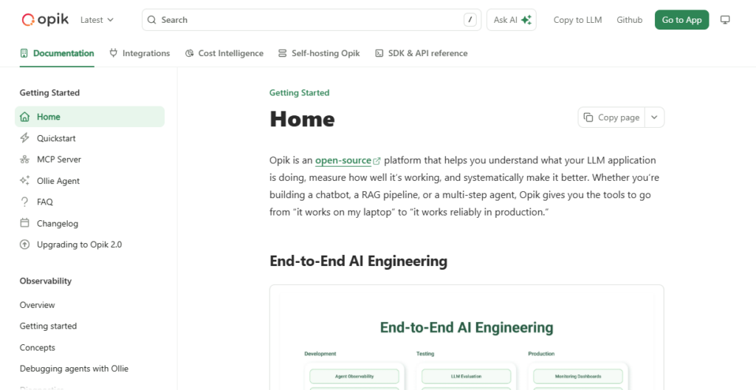Open Observability Getting started page
The image size is (756, 390).
coord(48,326)
